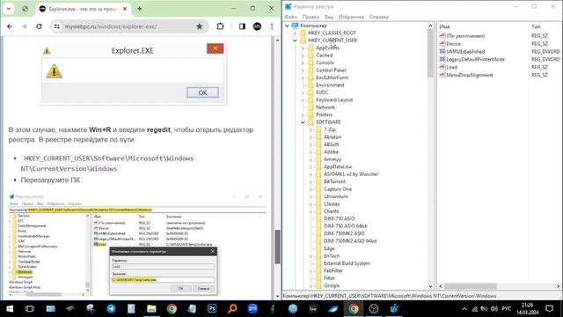Select the BitTorrent key
This screenshot has width=563, height=317.
coord(334,182)
